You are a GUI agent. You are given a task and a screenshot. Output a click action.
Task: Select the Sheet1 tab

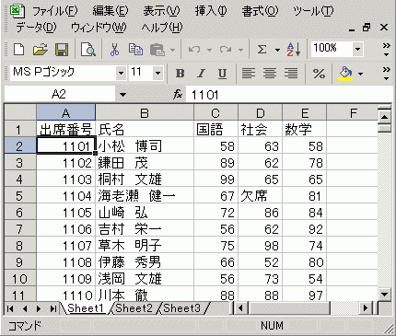point(86,307)
